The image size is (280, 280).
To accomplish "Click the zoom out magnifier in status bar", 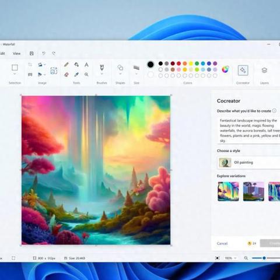I will pos(246,258).
